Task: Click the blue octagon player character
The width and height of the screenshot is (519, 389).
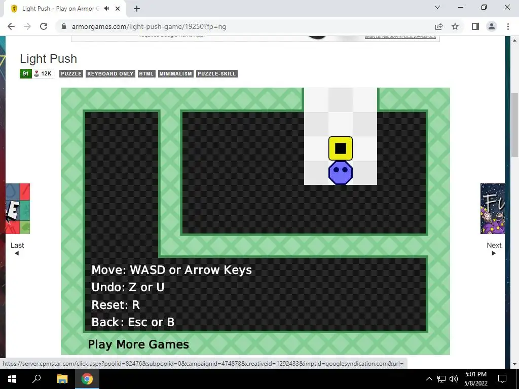Action: tap(340, 172)
